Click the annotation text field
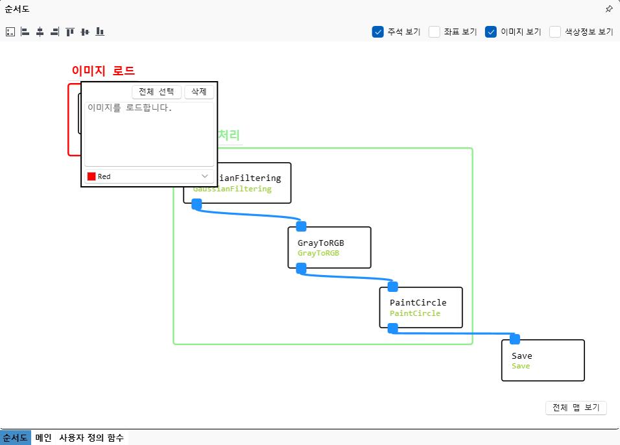This screenshot has height=445, width=620. [149, 134]
